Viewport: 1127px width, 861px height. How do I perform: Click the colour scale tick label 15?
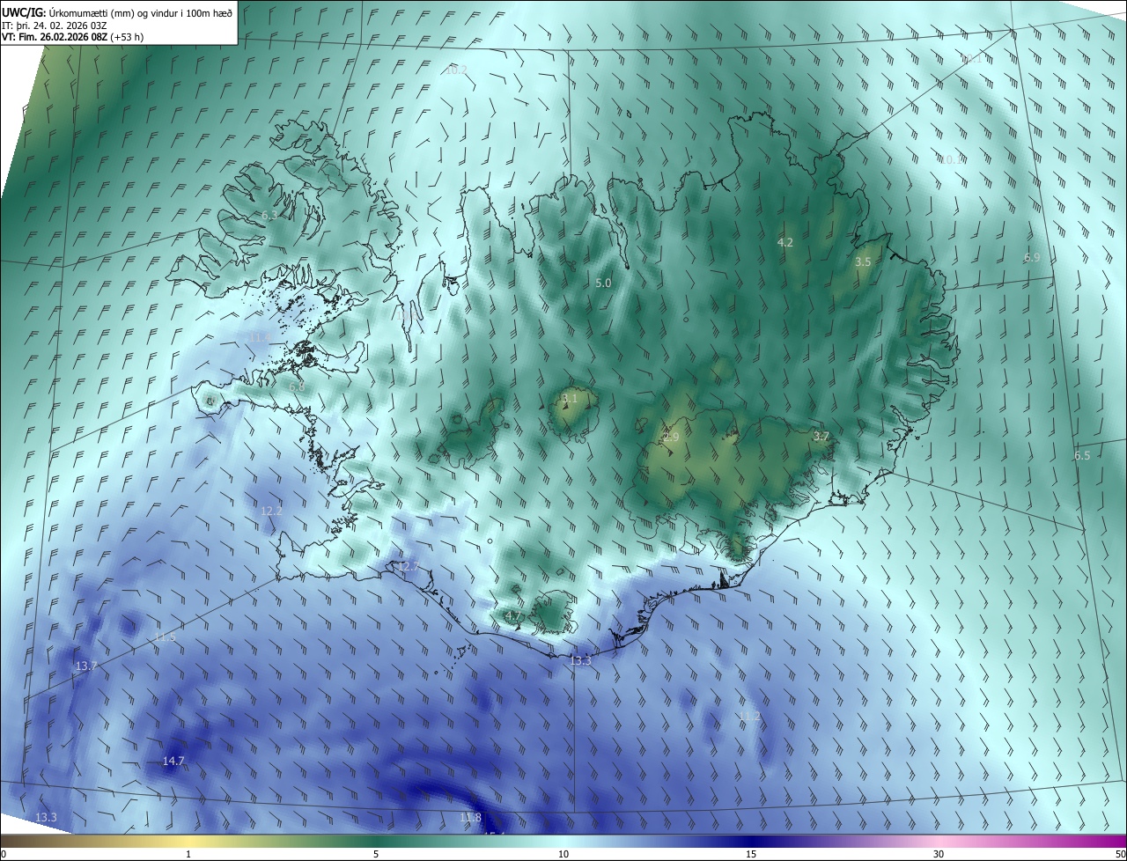pyautogui.click(x=751, y=854)
